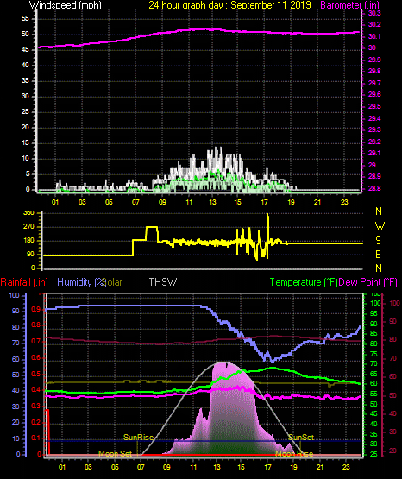Click the SunRise marker label
Screen dimensions: 402x479
coord(138,438)
